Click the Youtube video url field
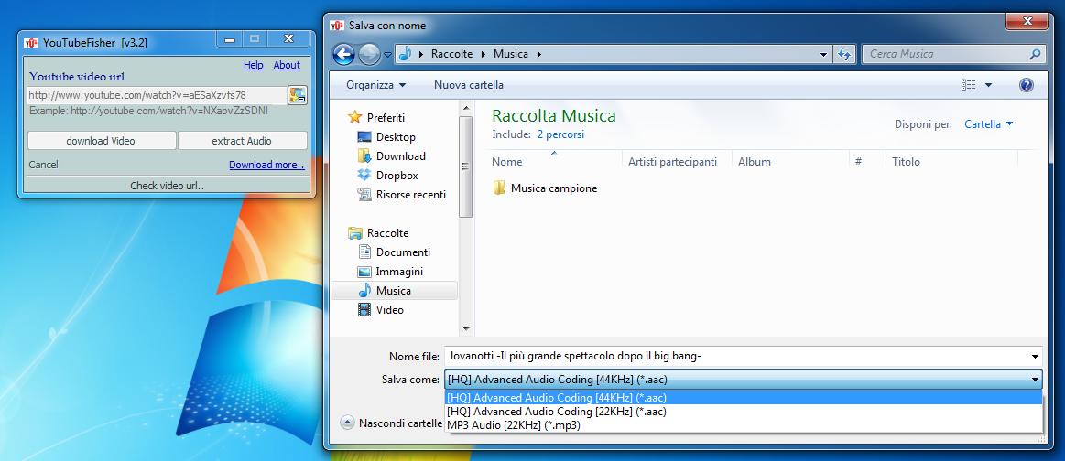Image resolution: width=1065 pixels, height=461 pixels. (157, 95)
